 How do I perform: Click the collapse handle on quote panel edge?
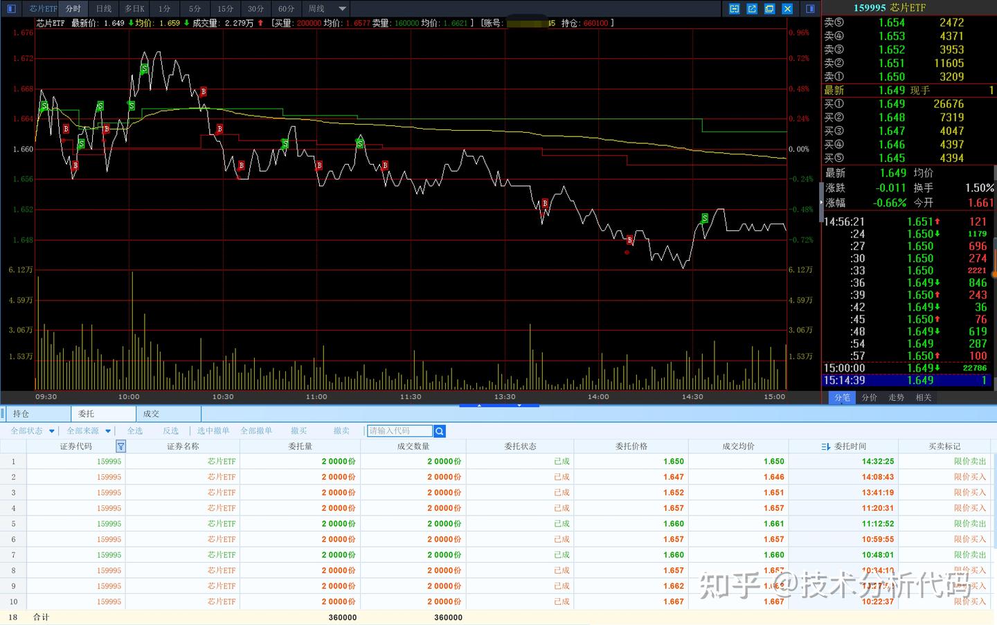[822, 203]
